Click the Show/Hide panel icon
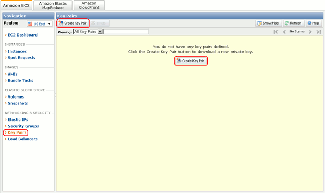Screen dimensions: 326x194 point(259,23)
